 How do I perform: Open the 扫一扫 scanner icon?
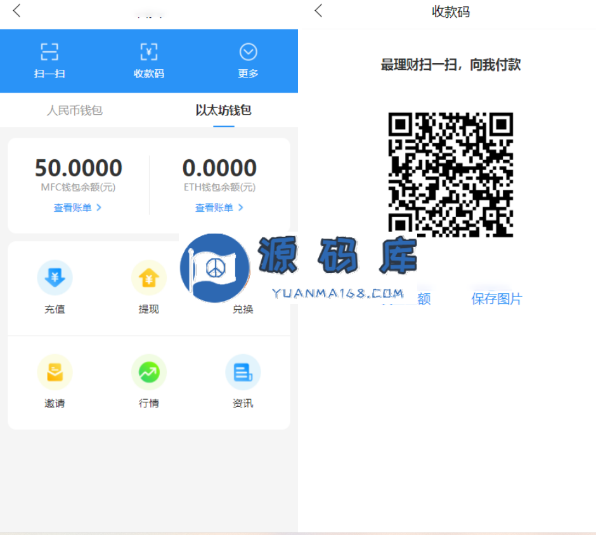(x=49, y=52)
